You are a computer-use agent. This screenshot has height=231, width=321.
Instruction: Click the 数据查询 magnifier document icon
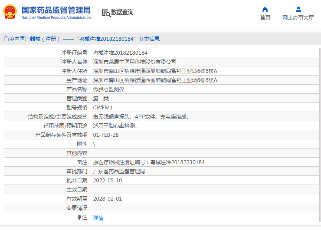click(x=106, y=13)
